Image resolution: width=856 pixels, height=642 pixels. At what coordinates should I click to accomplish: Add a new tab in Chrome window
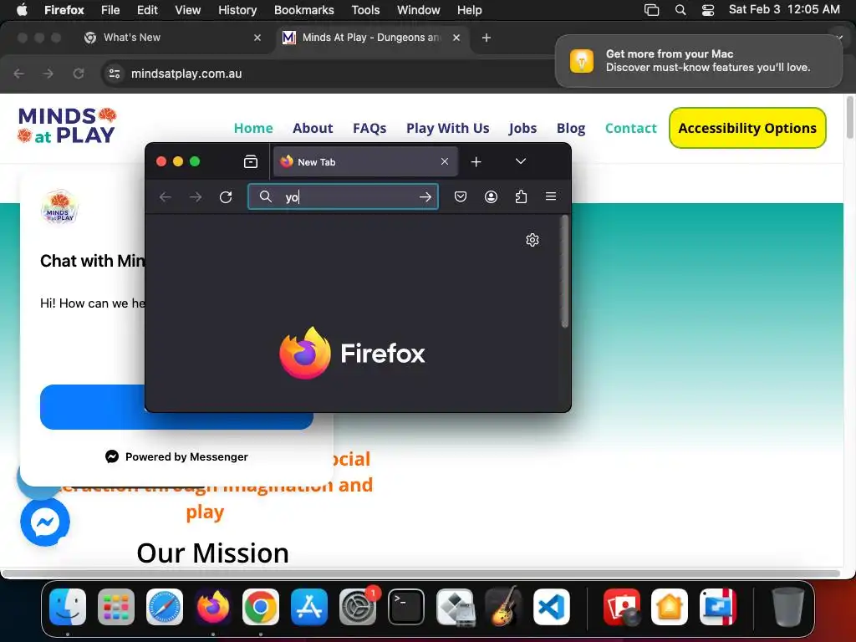[x=487, y=38]
